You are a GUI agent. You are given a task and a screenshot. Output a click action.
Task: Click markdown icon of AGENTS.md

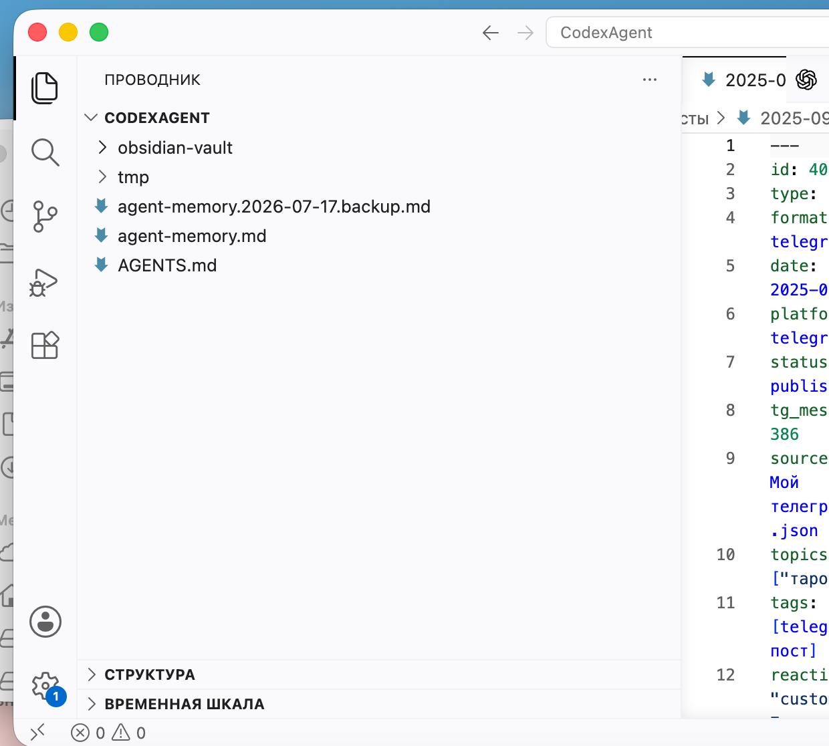102,265
